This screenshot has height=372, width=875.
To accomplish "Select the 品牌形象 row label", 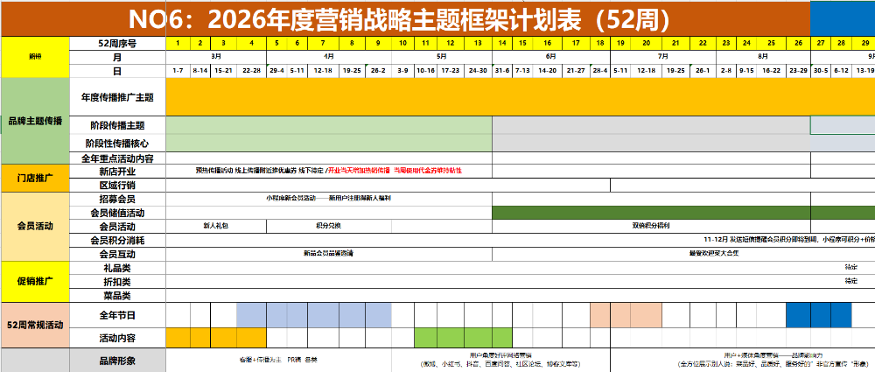I will 117,360.
